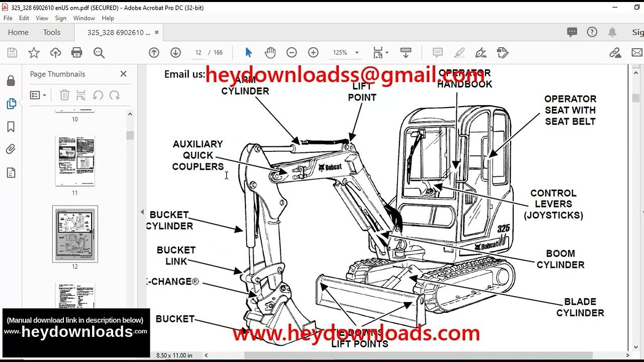The height and width of the screenshot is (362, 644).
Task: Rotate pages counterclockwise in thumbnails panel
Action: (98, 95)
